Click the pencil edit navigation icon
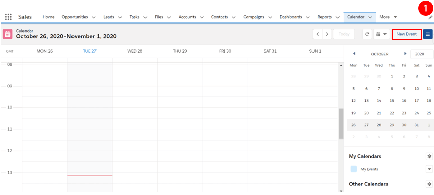This screenshot has height=195, width=434. coord(430,17)
